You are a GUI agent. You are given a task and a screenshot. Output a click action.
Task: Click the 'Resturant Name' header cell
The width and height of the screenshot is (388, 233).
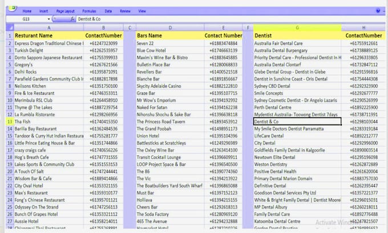48,35
